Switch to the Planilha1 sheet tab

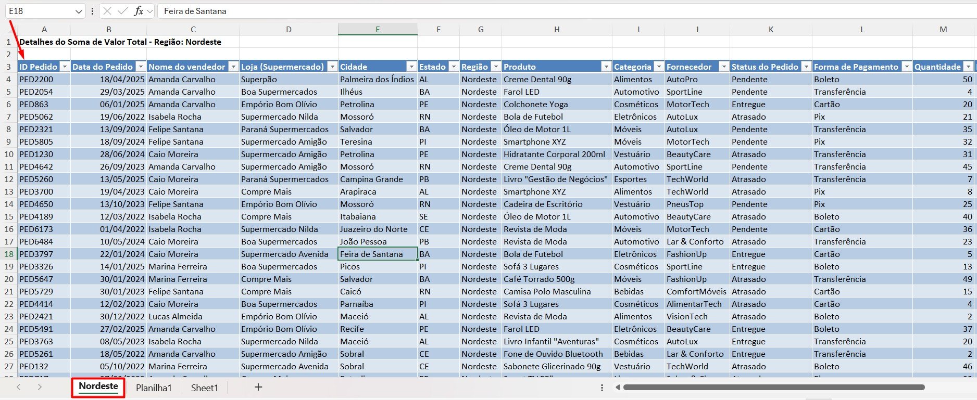click(x=154, y=388)
